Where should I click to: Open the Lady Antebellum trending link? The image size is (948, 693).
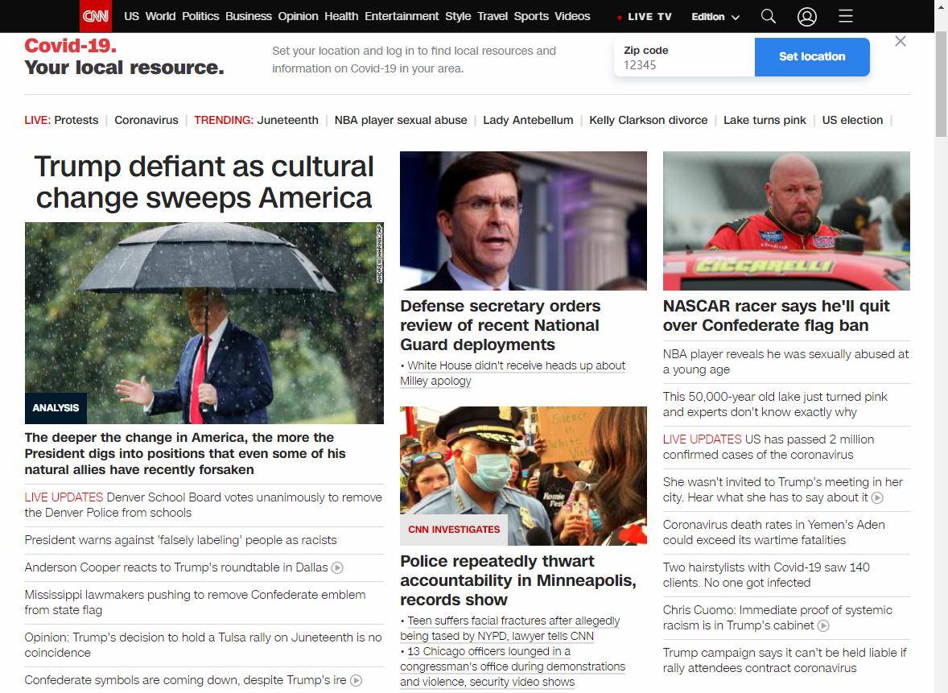528,121
